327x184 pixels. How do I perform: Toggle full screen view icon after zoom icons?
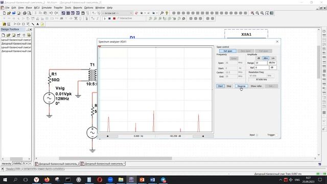click(271, 13)
